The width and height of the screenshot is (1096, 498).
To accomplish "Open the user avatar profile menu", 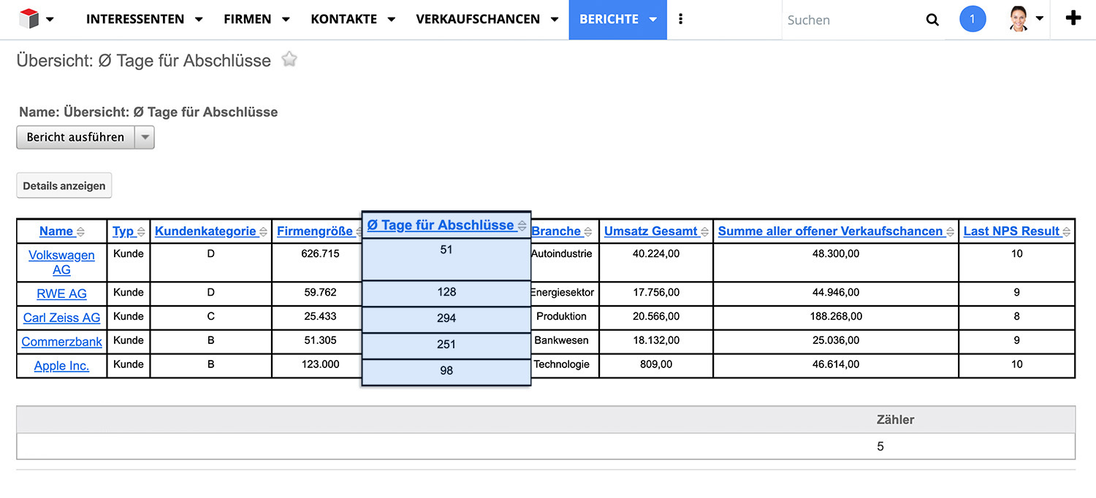I will pyautogui.click(x=1019, y=20).
